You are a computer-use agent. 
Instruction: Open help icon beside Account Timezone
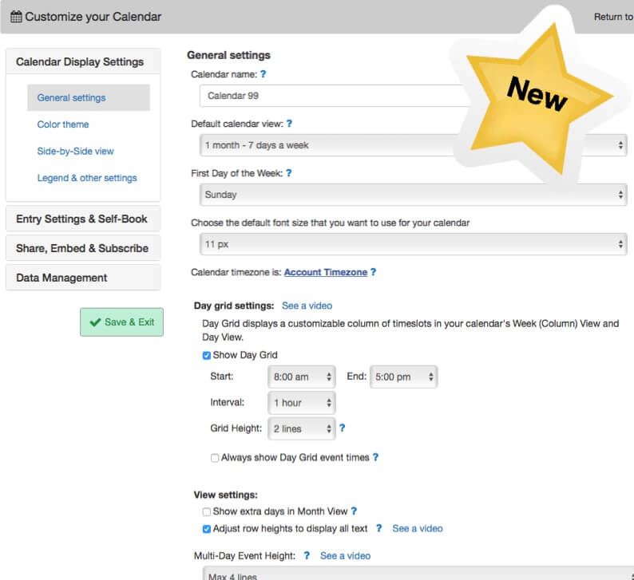coord(373,272)
